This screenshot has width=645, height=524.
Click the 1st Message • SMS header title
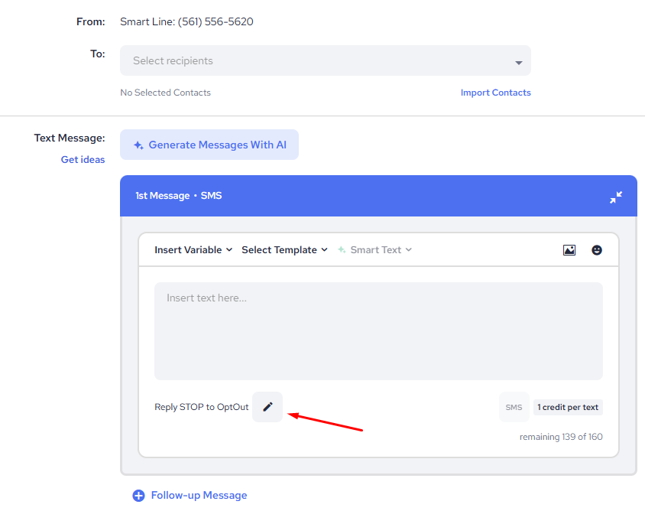coord(179,196)
